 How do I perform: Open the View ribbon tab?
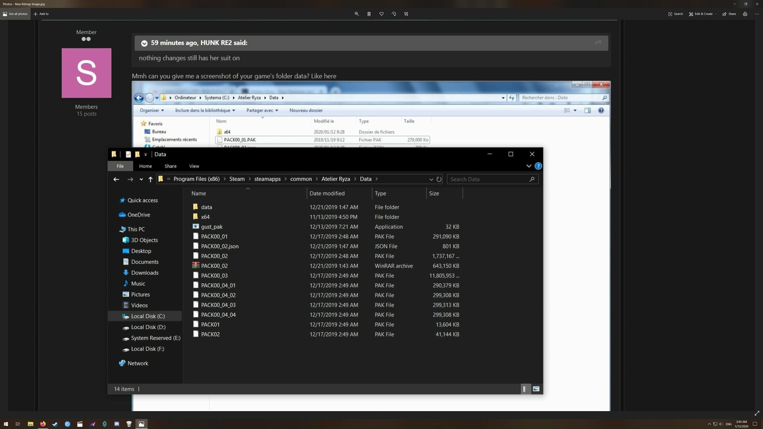194,166
